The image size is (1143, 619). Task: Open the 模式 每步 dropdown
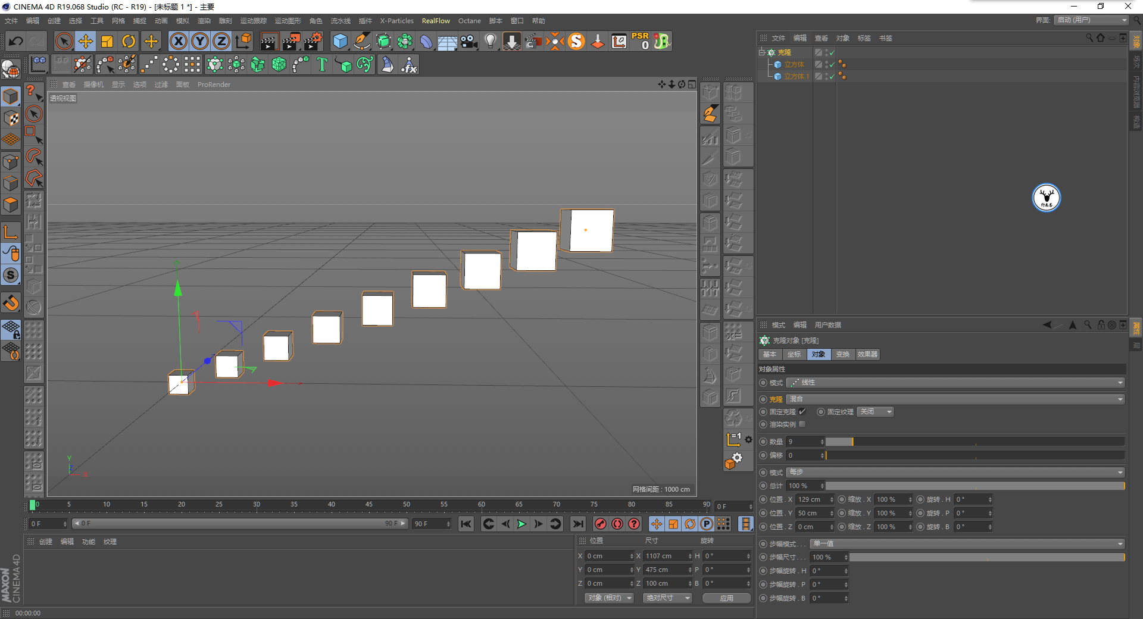point(955,472)
